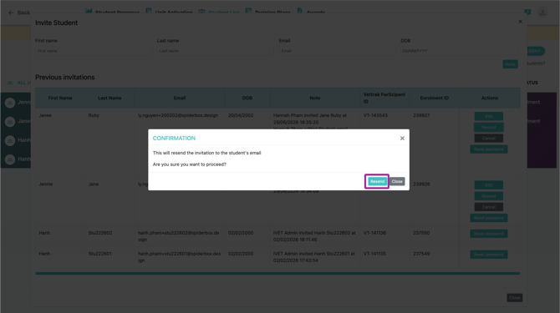Screen dimensions: 560x313
Task: Click the Back arrow icon
Action: pyautogui.click(x=11, y=13)
